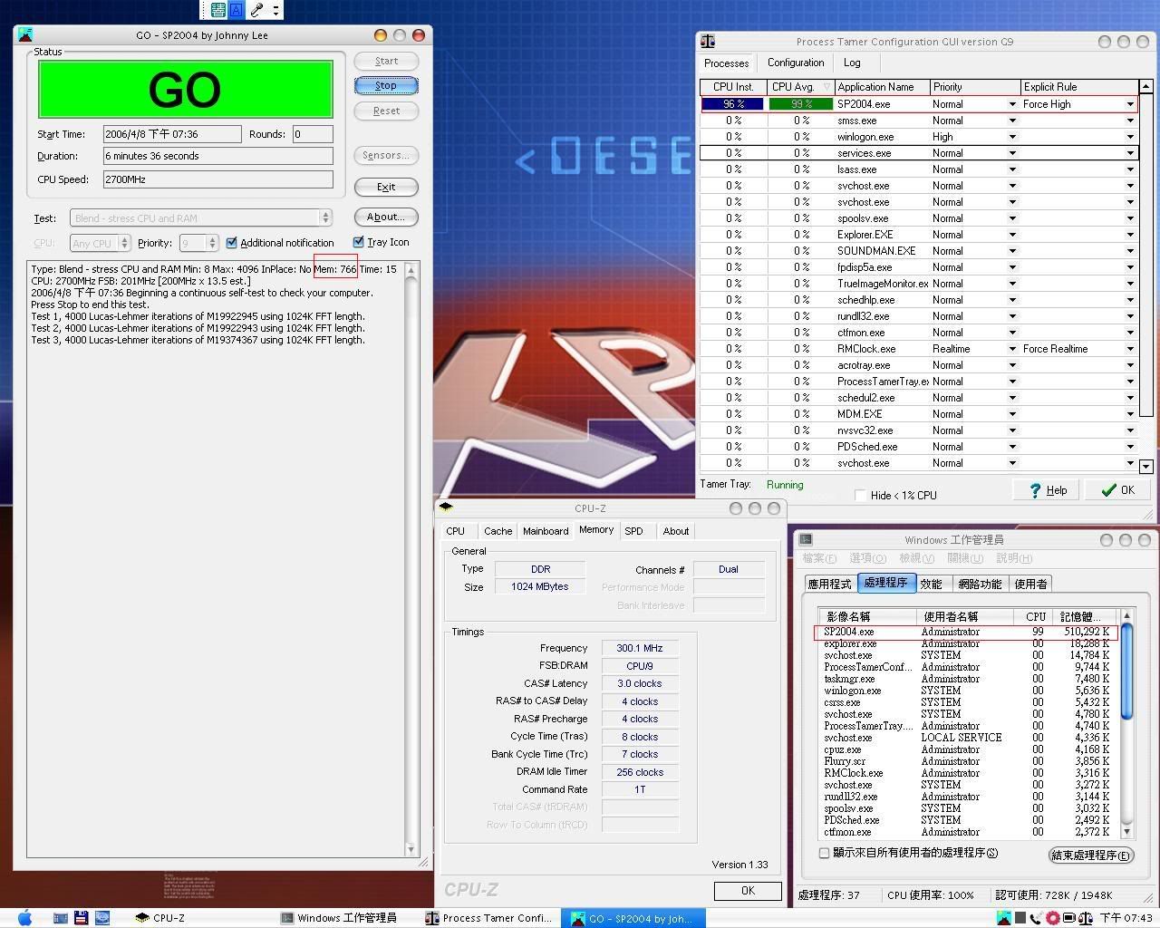Select the taskmgr.exe row in Task Manager
The image size is (1160, 928).
[x=968, y=679]
